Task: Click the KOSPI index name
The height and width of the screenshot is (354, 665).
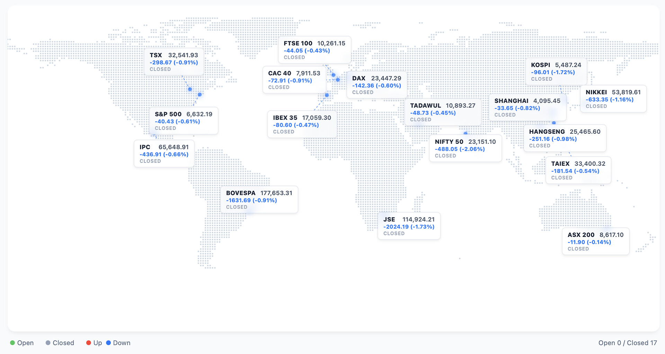Action: [x=540, y=65]
